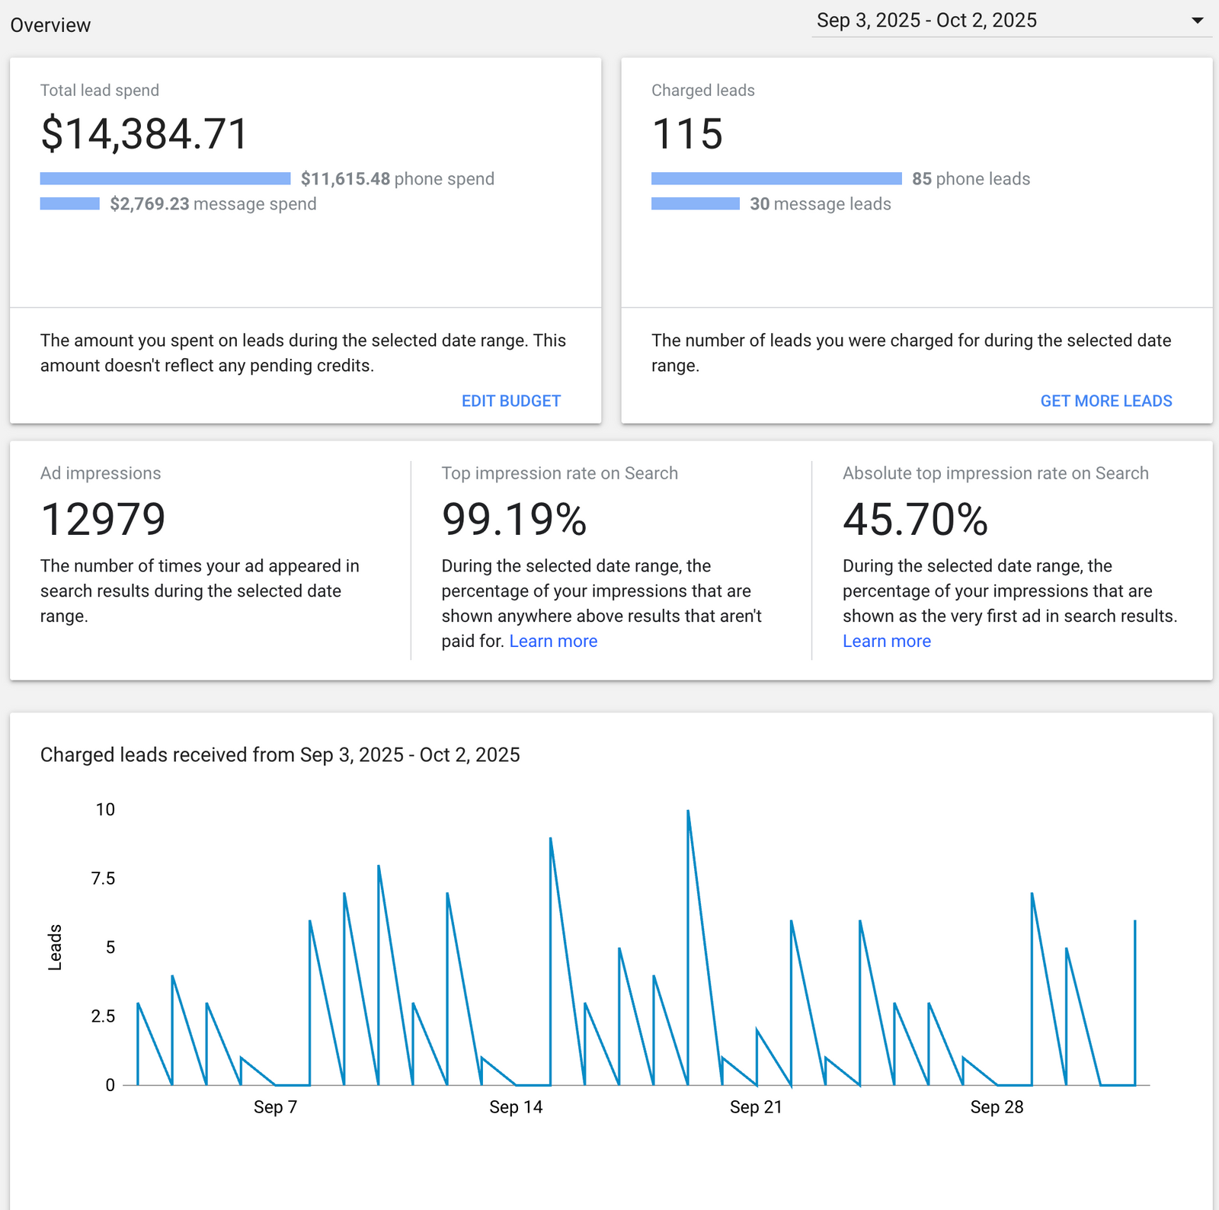Click the Ad impressions value 12979
Image resolution: width=1219 pixels, height=1210 pixels.
click(103, 520)
